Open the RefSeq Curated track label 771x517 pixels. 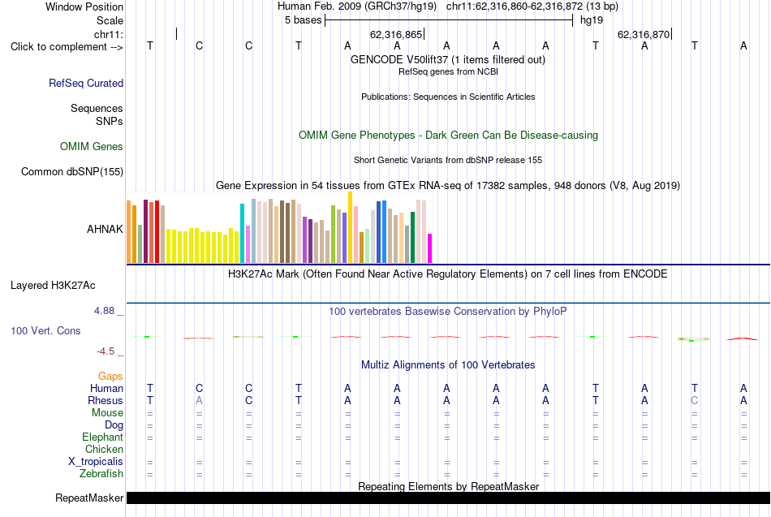click(85, 83)
